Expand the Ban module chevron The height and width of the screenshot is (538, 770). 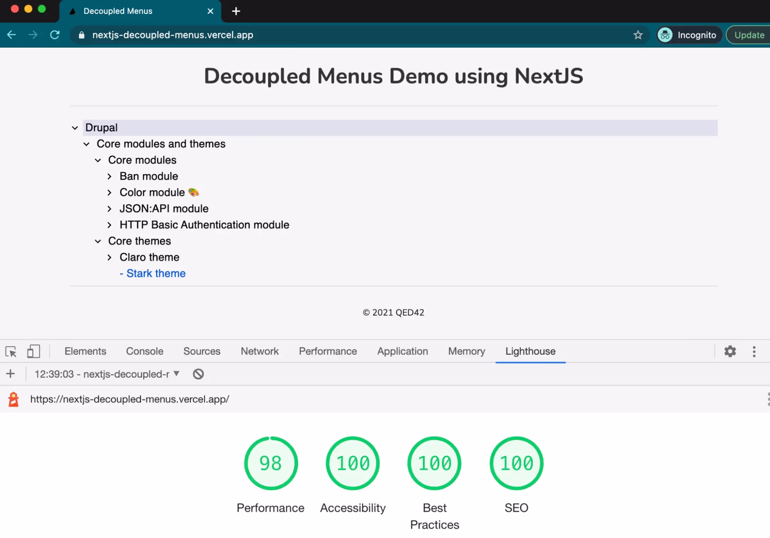tap(109, 177)
